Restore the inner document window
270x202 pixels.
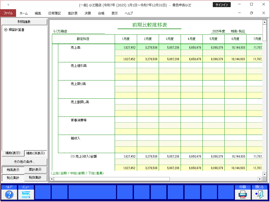coord(251,13)
